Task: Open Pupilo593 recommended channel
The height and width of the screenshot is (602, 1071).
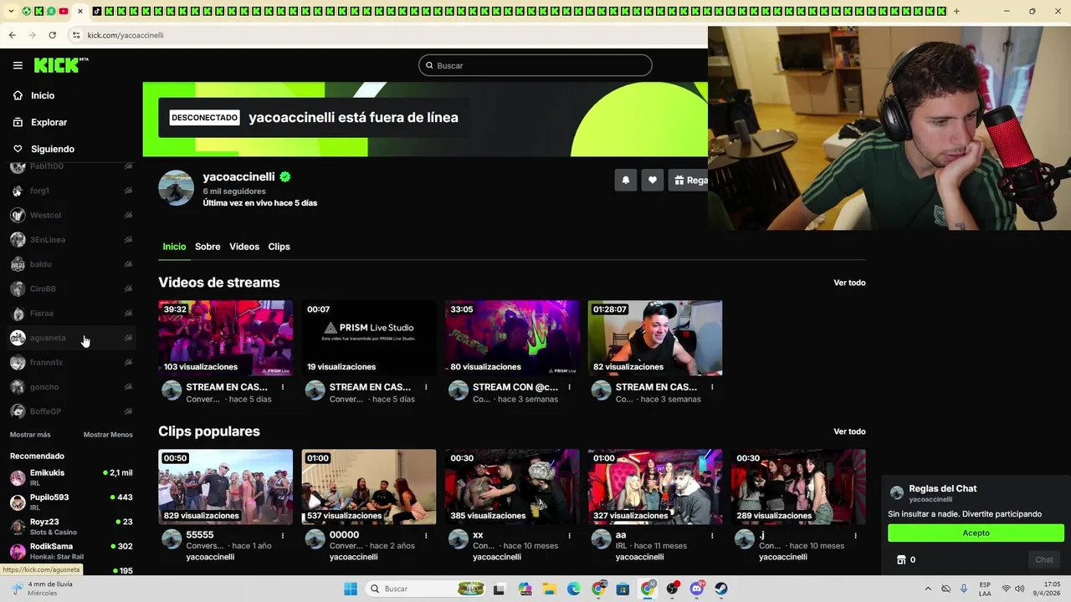Action: coord(71,502)
